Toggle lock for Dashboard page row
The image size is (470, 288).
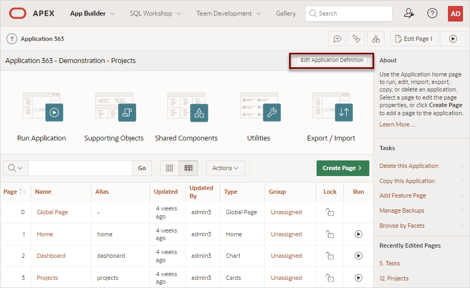coord(329,256)
